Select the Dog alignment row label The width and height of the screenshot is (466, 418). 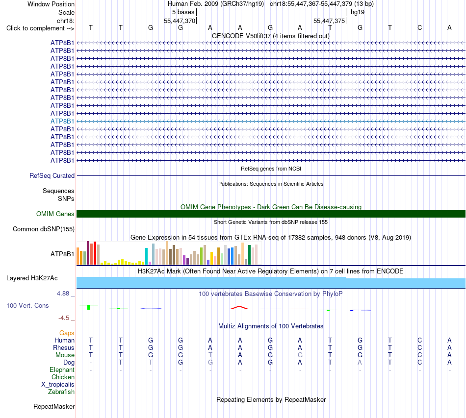[69, 363]
